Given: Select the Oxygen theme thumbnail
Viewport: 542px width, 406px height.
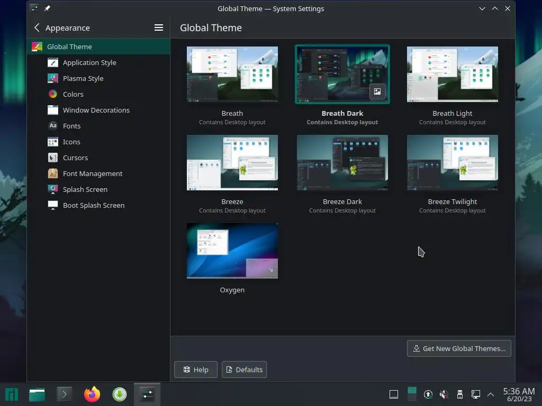Looking at the screenshot, I should click(x=232, y=251).
